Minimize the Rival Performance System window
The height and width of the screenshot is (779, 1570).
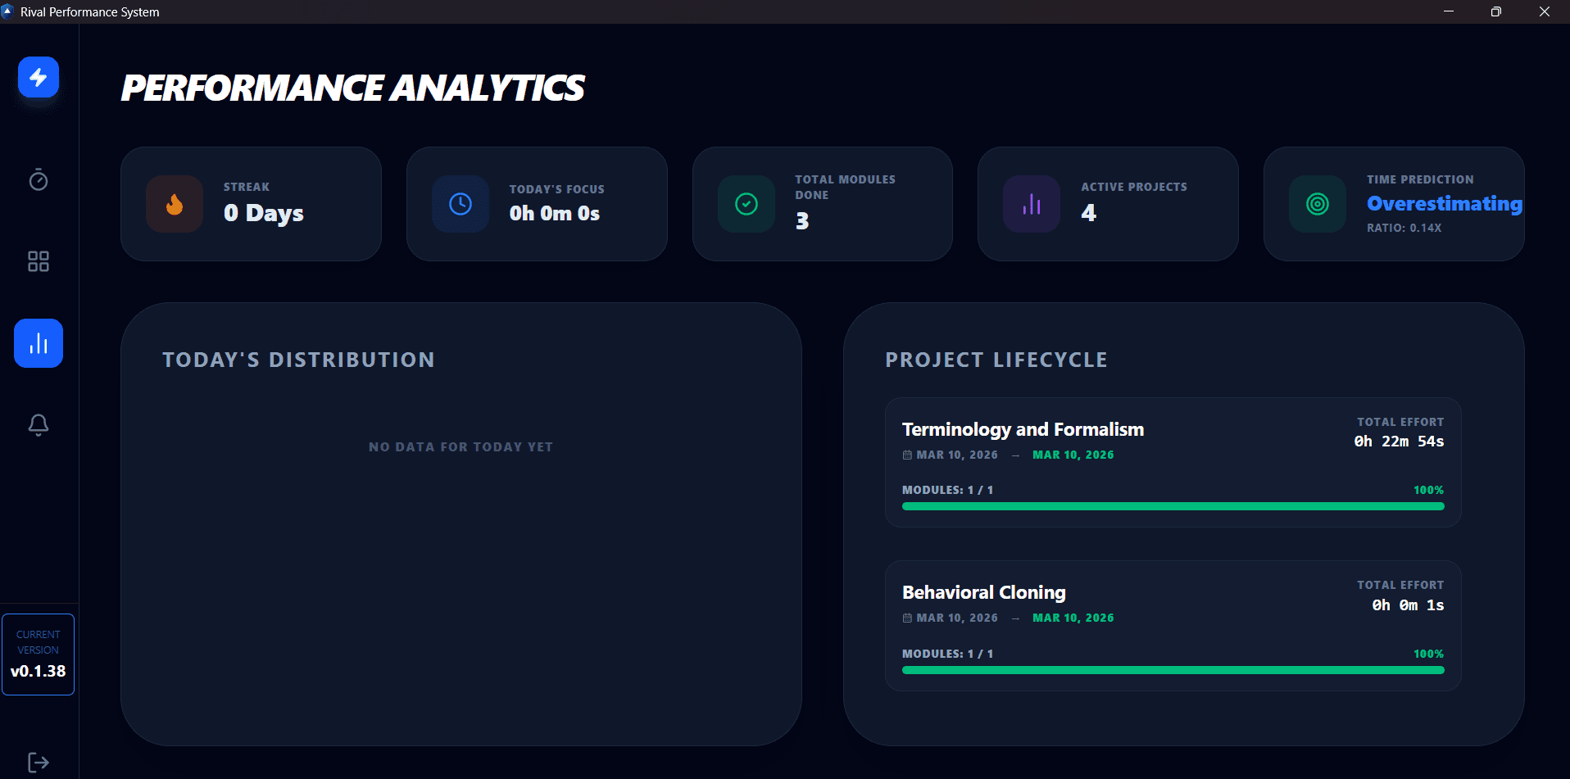pyautogui.click(x=1449, y=11)
